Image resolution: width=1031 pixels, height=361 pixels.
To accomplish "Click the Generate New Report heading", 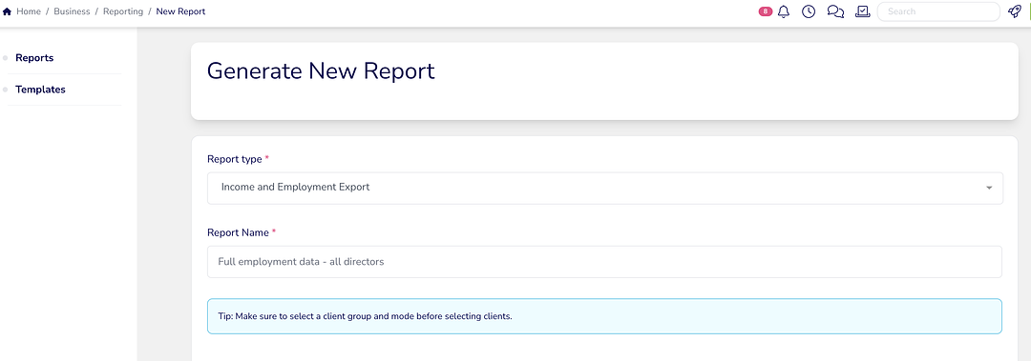I will coord(321,70).
